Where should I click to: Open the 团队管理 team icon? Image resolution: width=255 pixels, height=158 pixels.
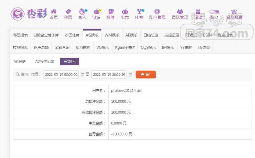point(180,11)
